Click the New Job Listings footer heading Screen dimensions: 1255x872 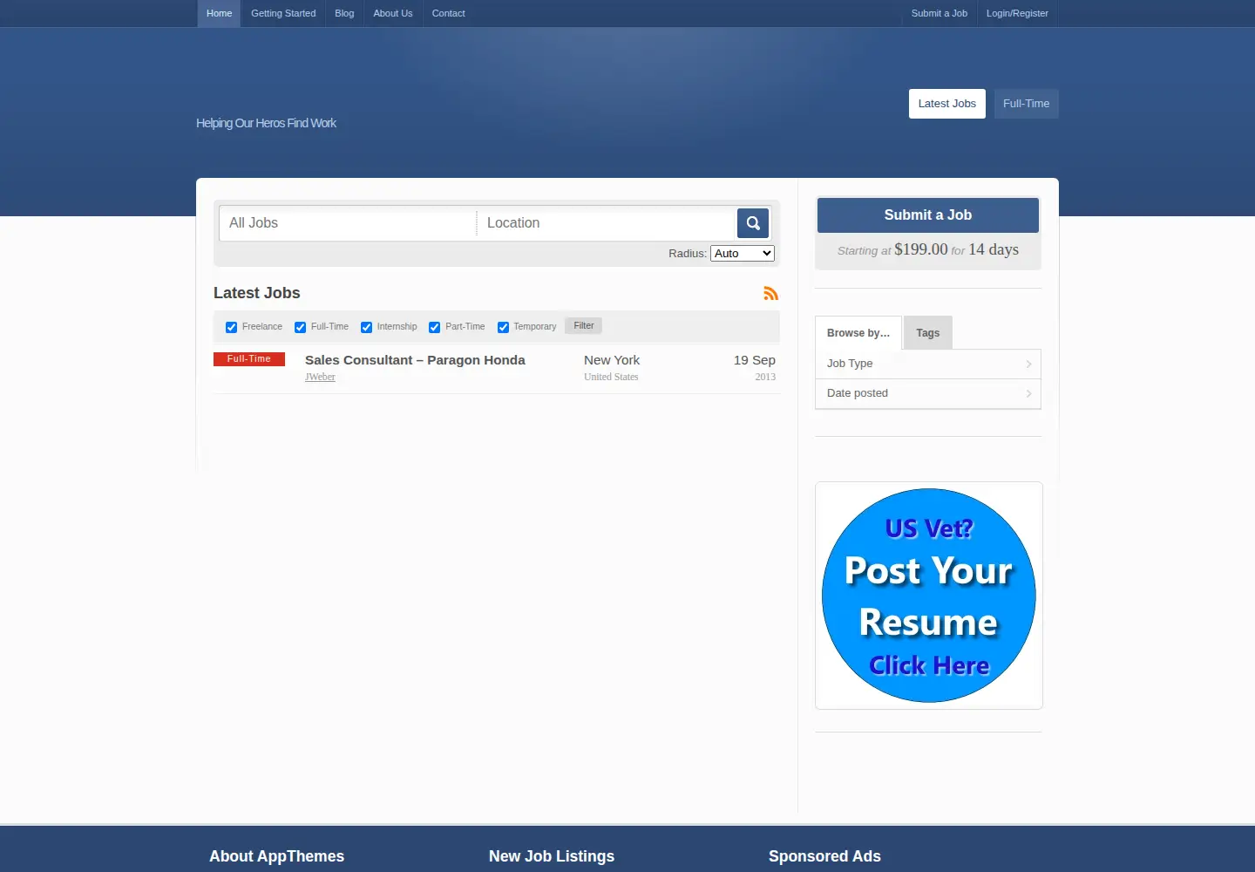click(x=552, y=856)
